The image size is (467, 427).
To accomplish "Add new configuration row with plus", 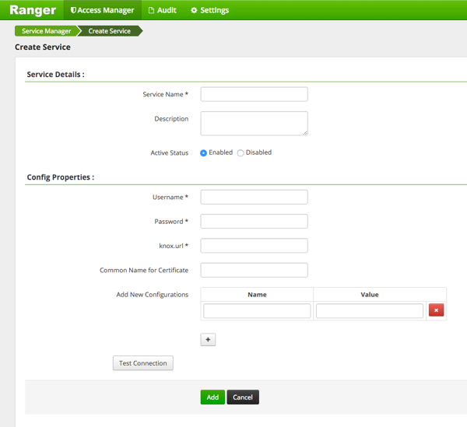I will (x=208, y=340).
